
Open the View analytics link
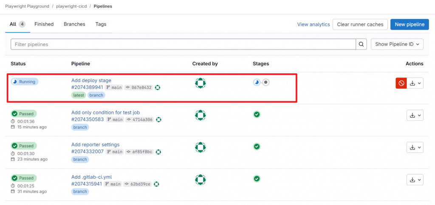pyautogui.click(x=314, y=24)
